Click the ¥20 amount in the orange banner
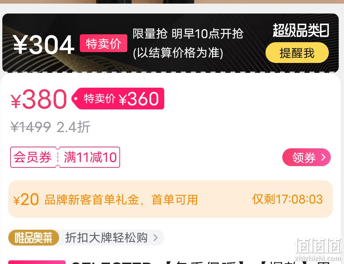The image size is (344, 264). tap(26, 199)
